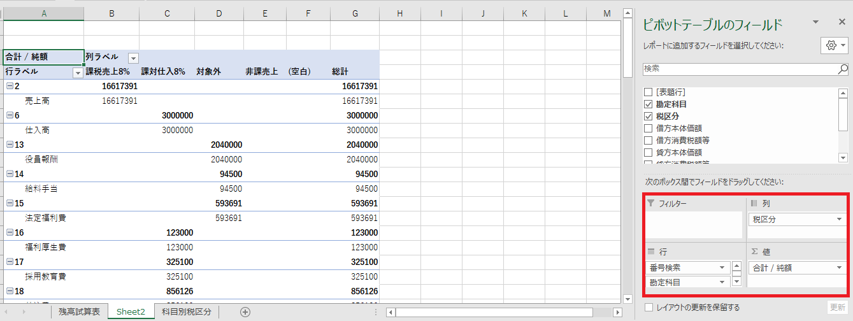This screenshot has height=321, width=853.
Task: Close the PivotTable Fields pane
Action: click(x=842, y=22)
